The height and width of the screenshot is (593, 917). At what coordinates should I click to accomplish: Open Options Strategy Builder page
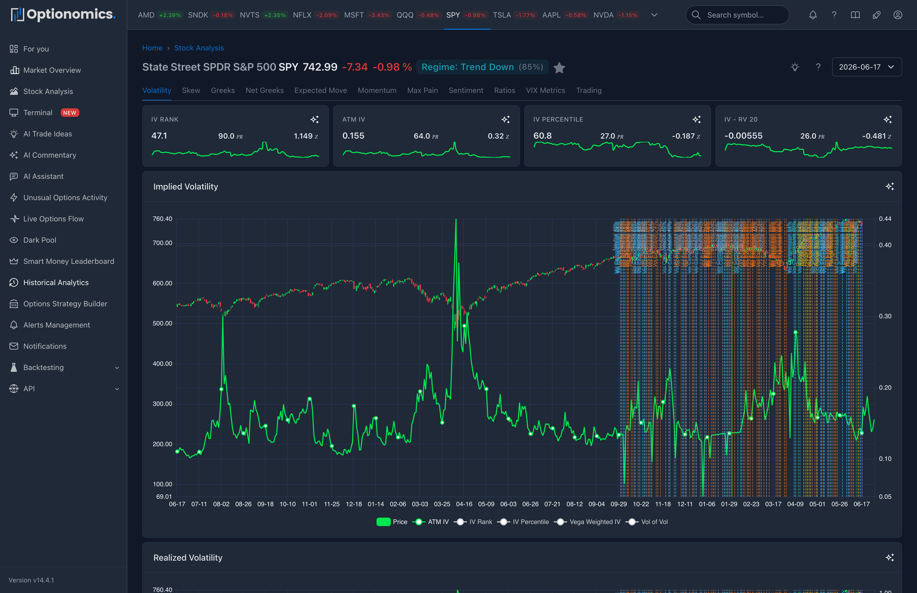coord(63,303)
